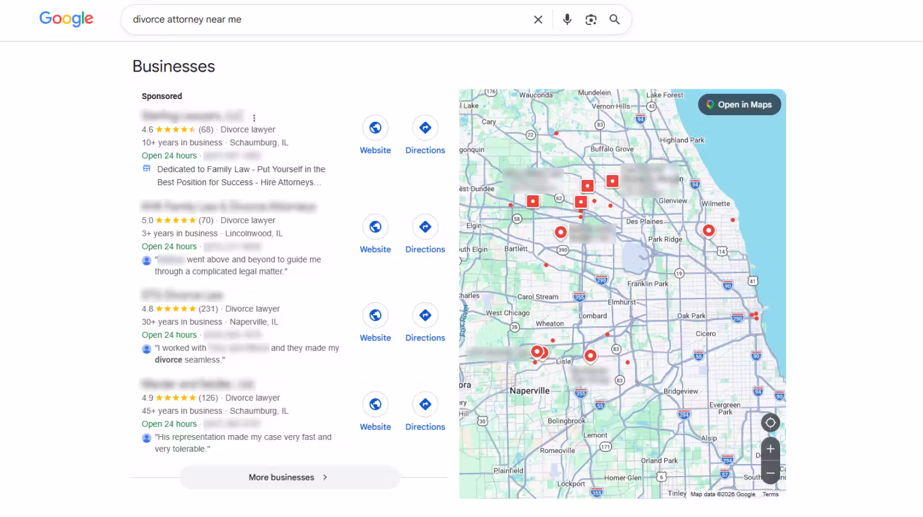Click the Sponsored label
This screenshot has width=923, height=517.
[162, 96]
